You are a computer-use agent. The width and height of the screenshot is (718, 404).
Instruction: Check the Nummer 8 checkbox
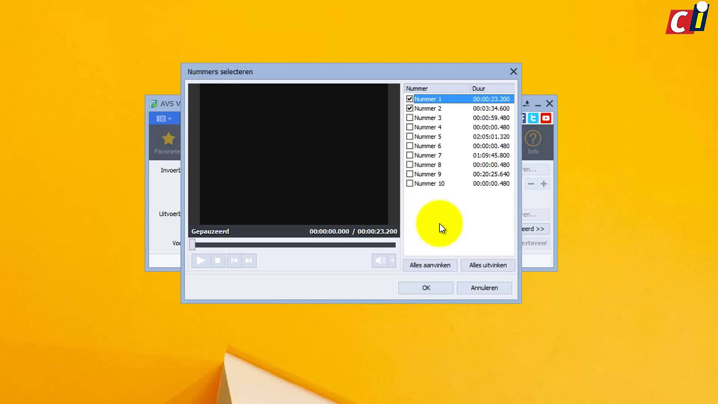tap(409, 165)
